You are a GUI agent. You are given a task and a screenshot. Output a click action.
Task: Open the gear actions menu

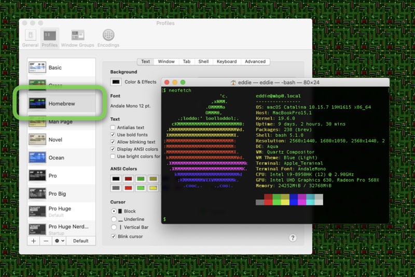tap(59, 241)
